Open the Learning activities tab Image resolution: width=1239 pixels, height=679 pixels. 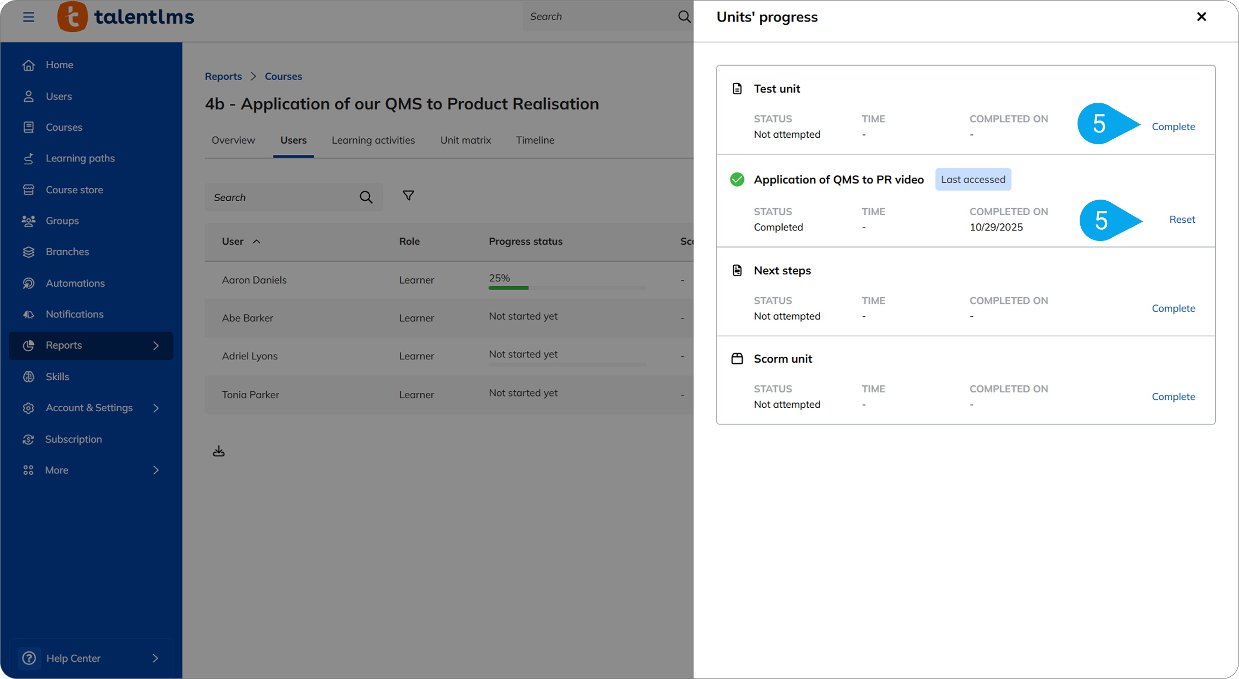(373, 140)
